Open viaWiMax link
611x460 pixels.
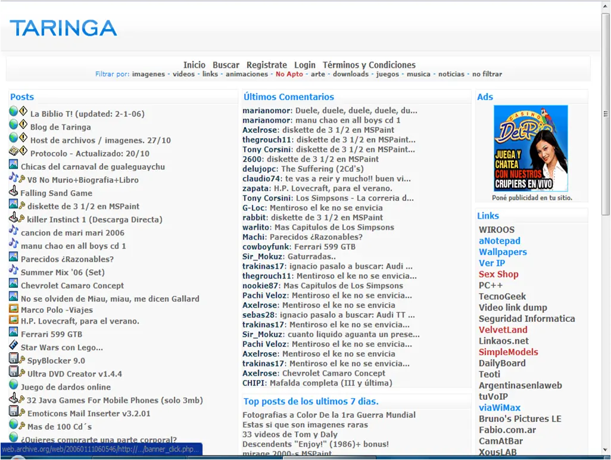click(x=500, y=408)
